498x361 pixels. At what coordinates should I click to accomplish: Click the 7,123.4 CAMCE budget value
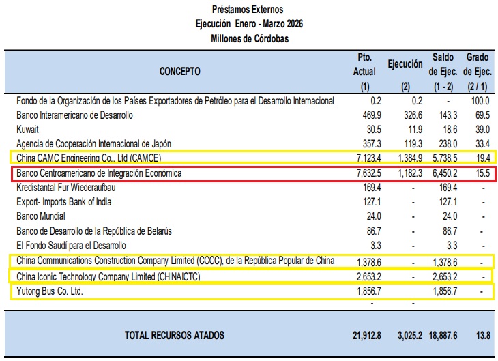[369, 158]
